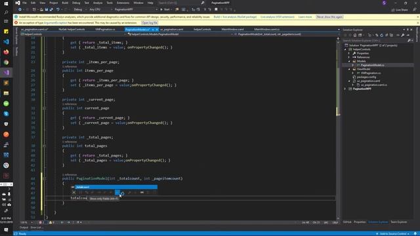Select the References node in Solution Explorer

pyautogui.click(x=363, y=57)
